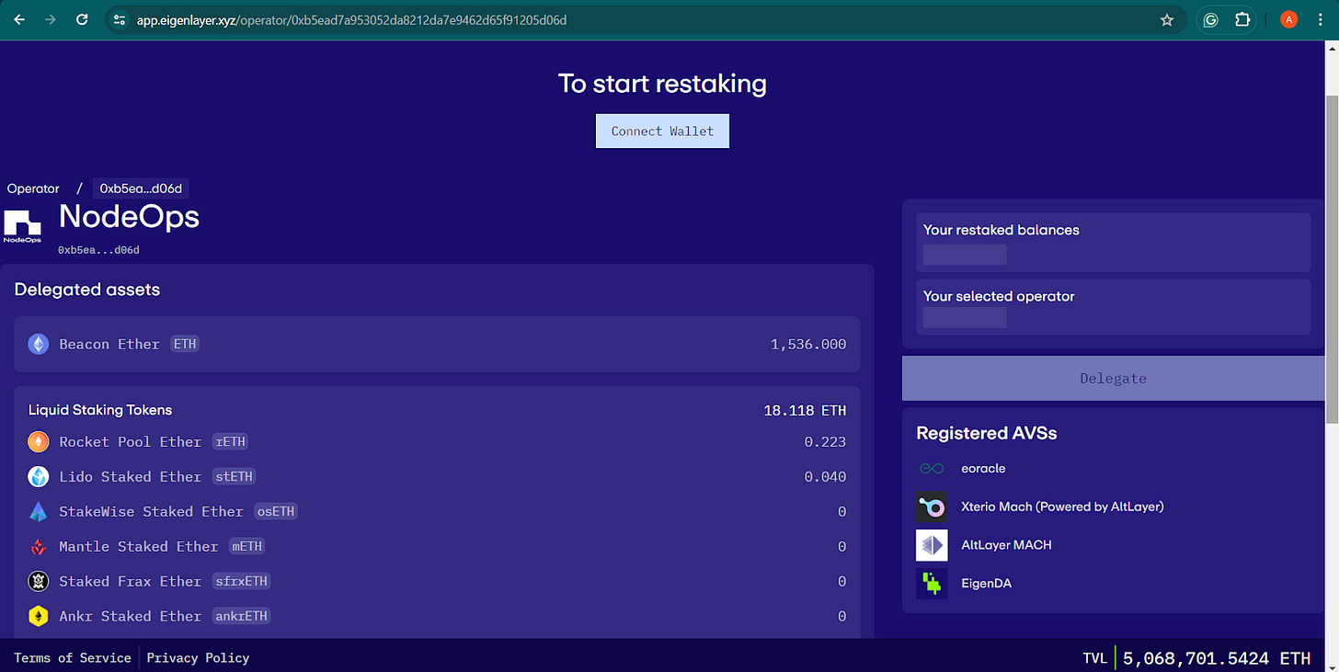
Task: Click the 0.223 rETH balance
Action: (825, 442)
